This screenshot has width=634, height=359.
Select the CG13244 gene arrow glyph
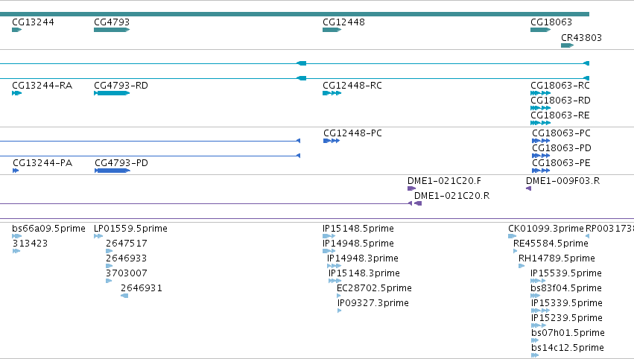(16, 30)
